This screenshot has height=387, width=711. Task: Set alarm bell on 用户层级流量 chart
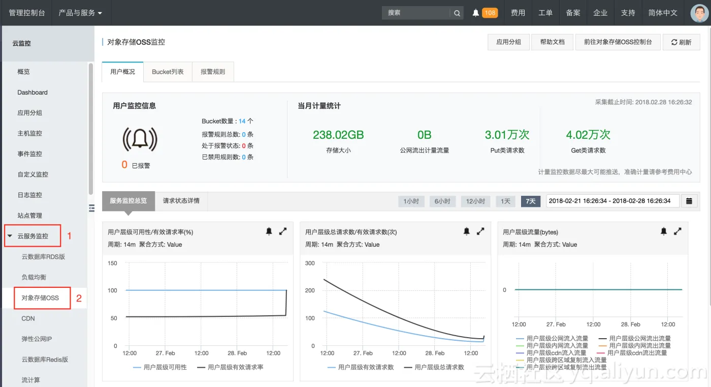point(664,231)
